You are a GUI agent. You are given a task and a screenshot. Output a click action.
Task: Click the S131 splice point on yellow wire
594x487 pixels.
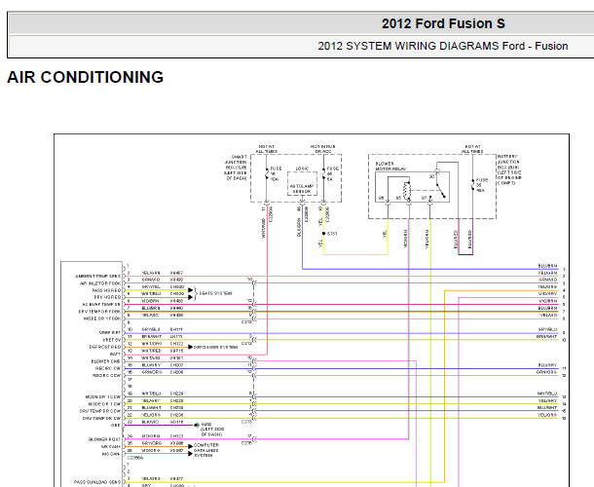click(323, 234)
